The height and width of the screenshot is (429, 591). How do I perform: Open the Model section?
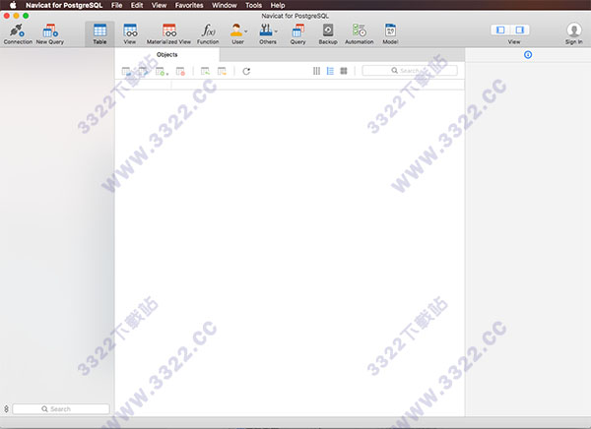click(x=390, y=33)
